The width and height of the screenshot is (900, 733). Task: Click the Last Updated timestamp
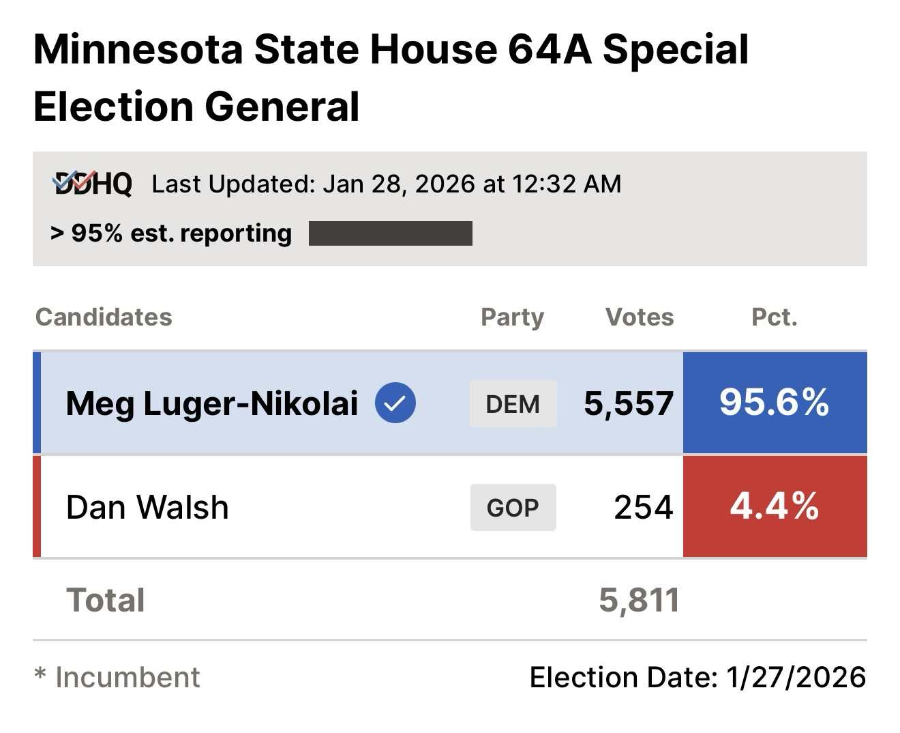[386, 184]
